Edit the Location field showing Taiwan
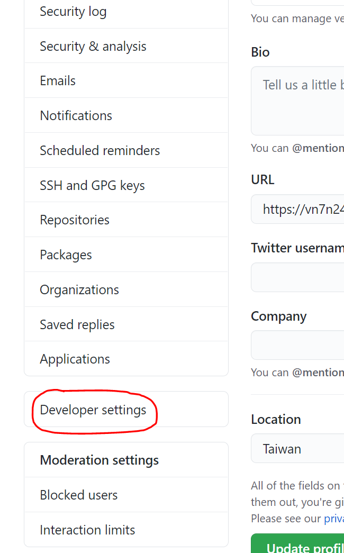This screenshot has height=553, width=344. tap(297, 449)
